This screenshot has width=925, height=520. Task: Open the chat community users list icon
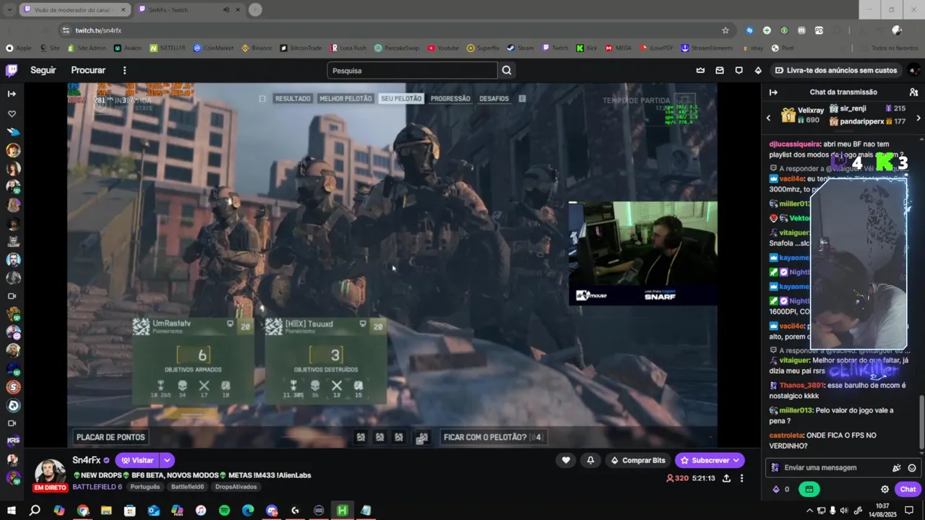(913, 92)
